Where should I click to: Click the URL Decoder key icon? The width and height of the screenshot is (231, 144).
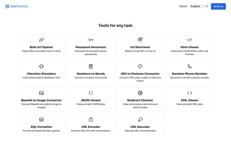[140, 119]
